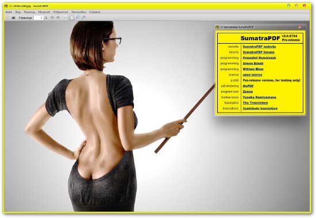Click into the page number field
316x218 pixels.
(x=38, y=18)
